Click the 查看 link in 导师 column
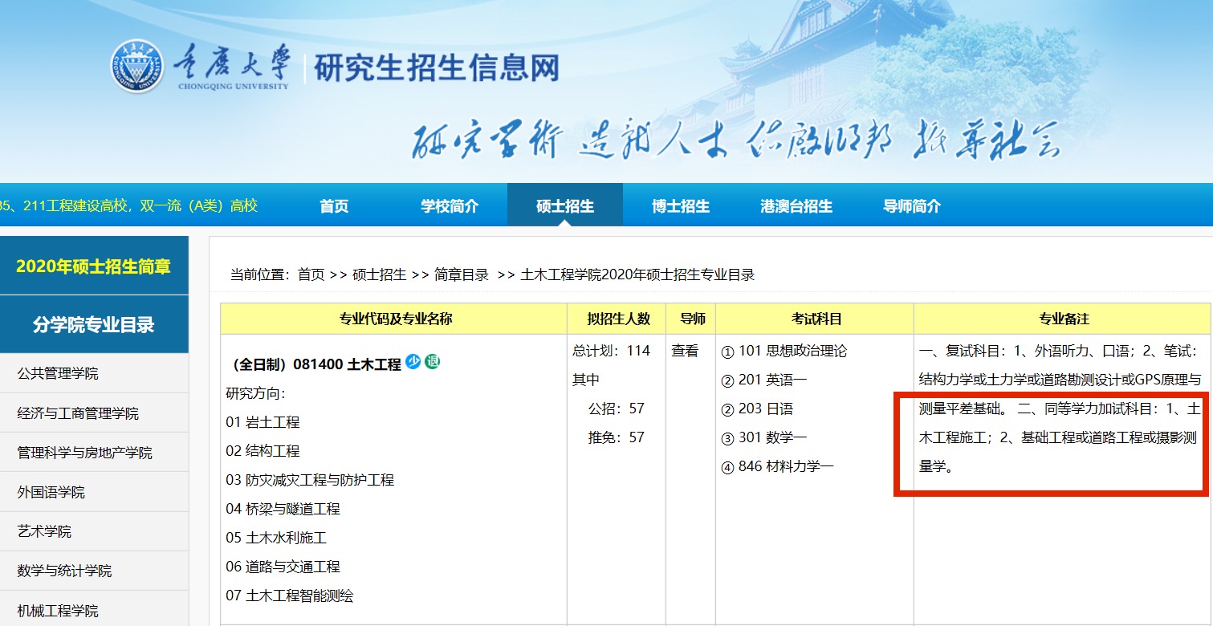 [685, 351]
